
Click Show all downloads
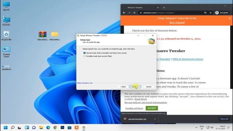[224, 119]
